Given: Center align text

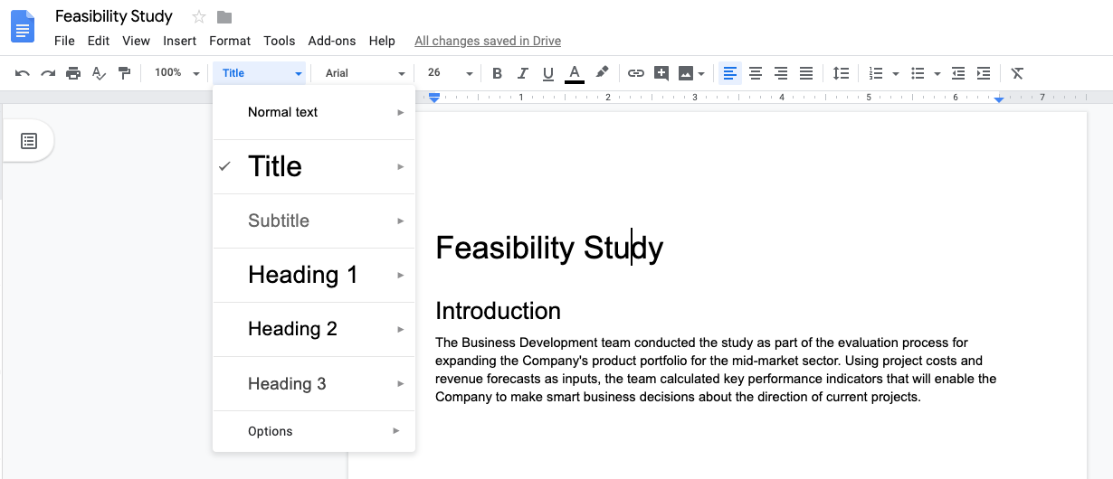Looking at the screenshot, I should pos(756,73).
